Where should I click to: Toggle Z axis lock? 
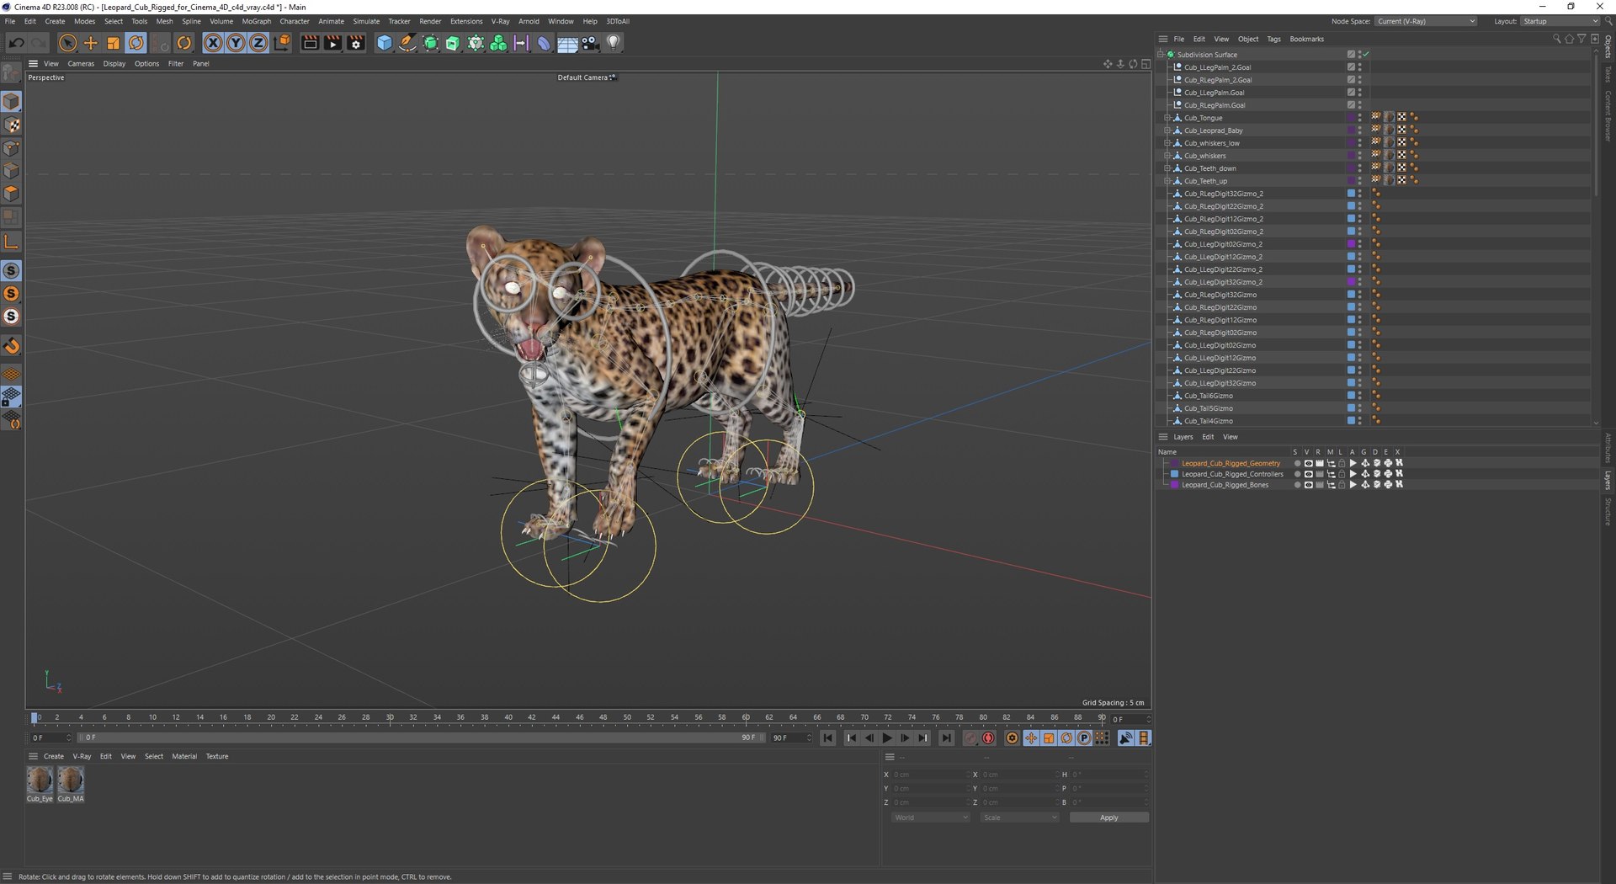(x=259, y=43)
